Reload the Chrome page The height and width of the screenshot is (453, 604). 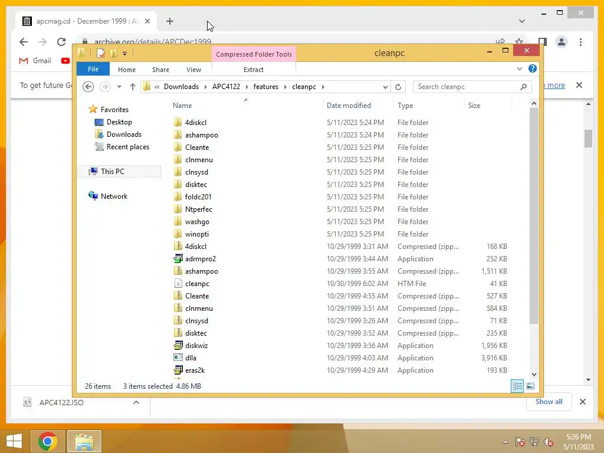point(61,42)
